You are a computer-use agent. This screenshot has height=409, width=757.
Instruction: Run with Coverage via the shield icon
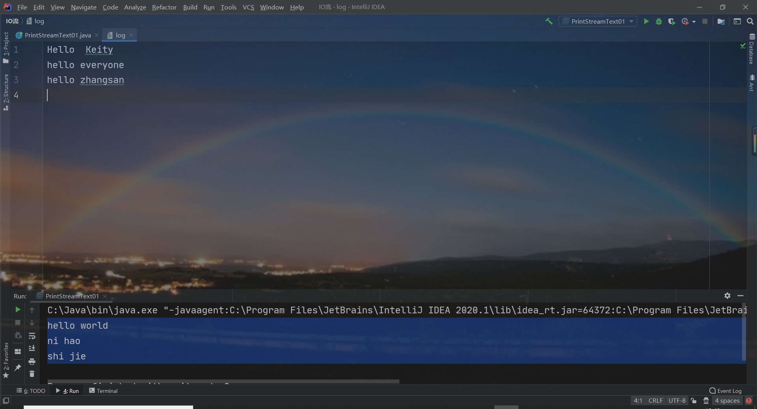pyautogui.click(x=672, y=21)
